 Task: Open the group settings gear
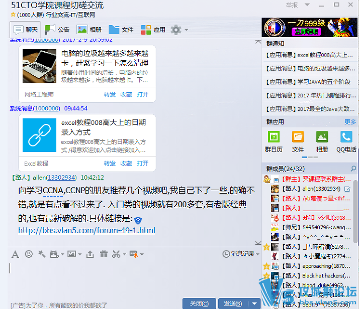pos(176,30)
